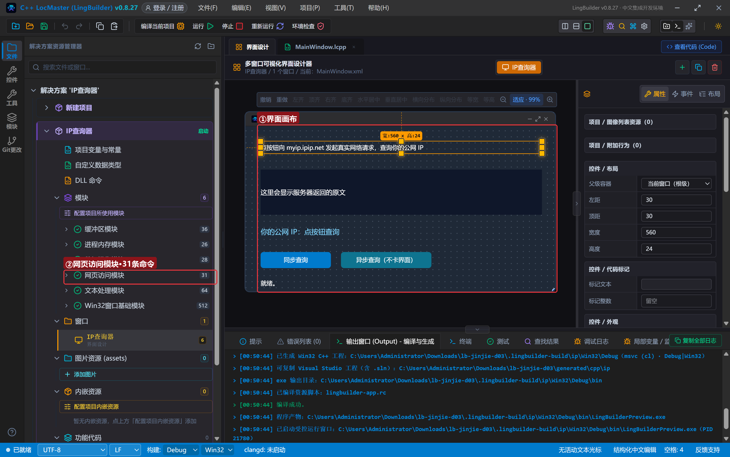The image size is (730, 457).
Task: Click the zoom-in magnifier in canvas toolbar
Action: [x=550, y=100]
